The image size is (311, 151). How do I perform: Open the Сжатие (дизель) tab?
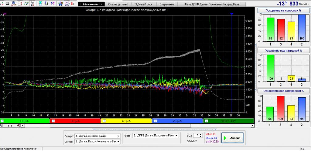click(x=118, y=4)
